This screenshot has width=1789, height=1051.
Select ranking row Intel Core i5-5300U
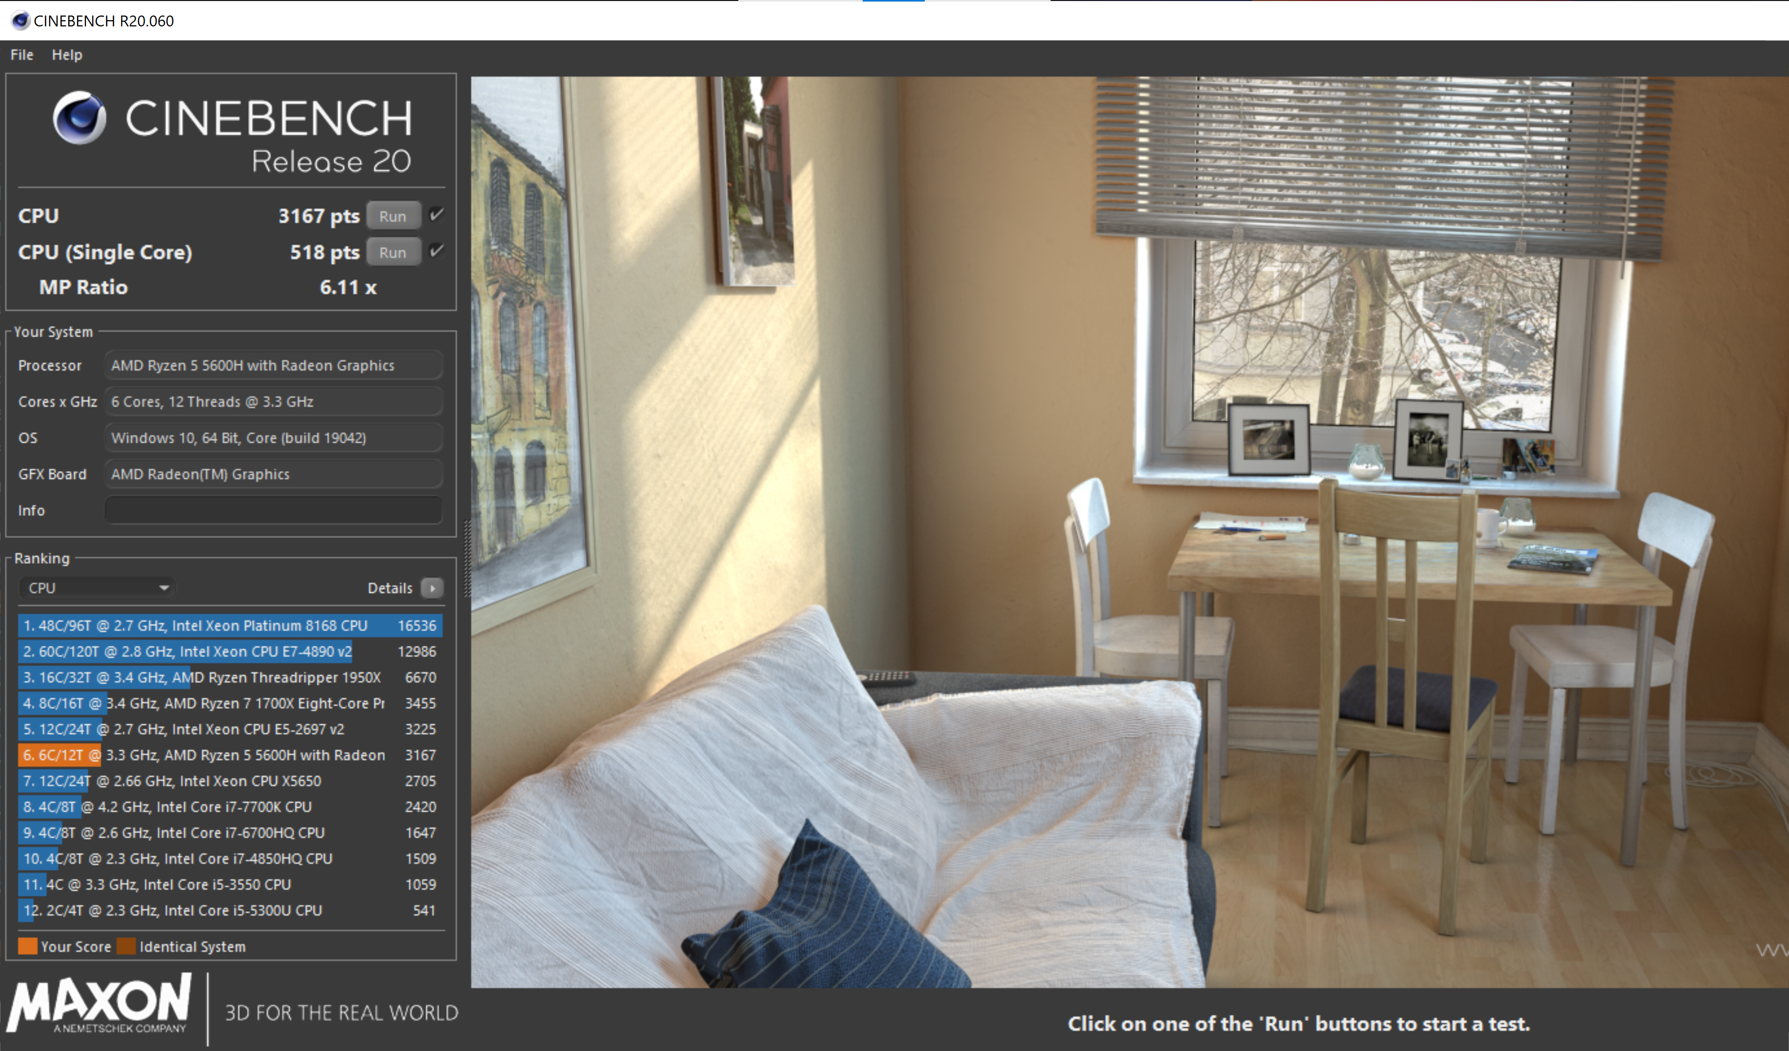coord(230,911)
